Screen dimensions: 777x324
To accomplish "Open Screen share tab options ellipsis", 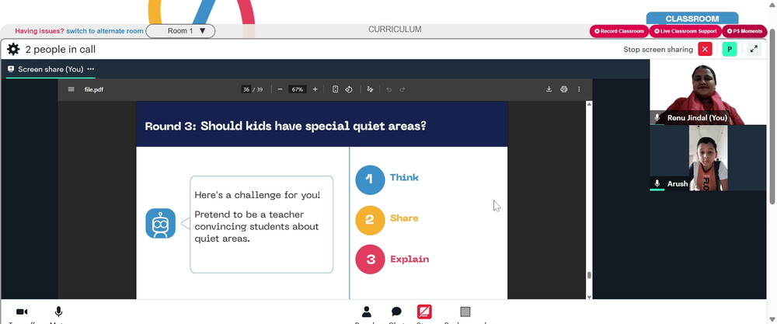I will click(x=90, y=69).
